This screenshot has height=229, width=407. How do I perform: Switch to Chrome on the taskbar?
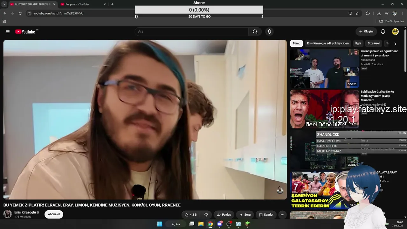[210, 224]
